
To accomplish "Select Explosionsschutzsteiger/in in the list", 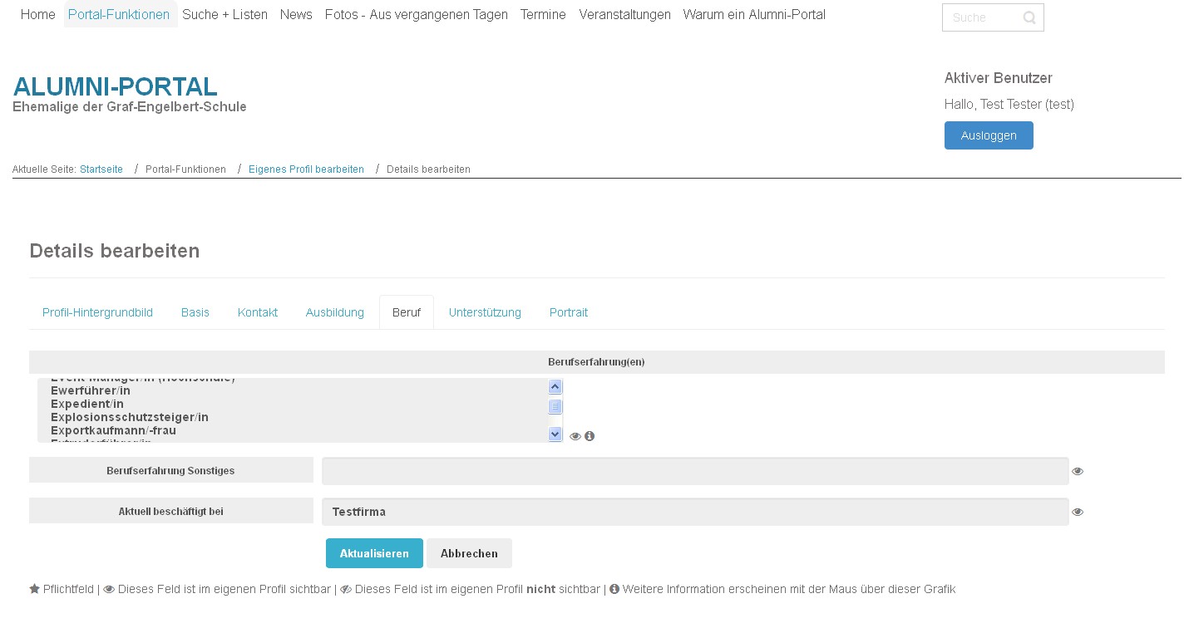I will (x=130, y=417).
